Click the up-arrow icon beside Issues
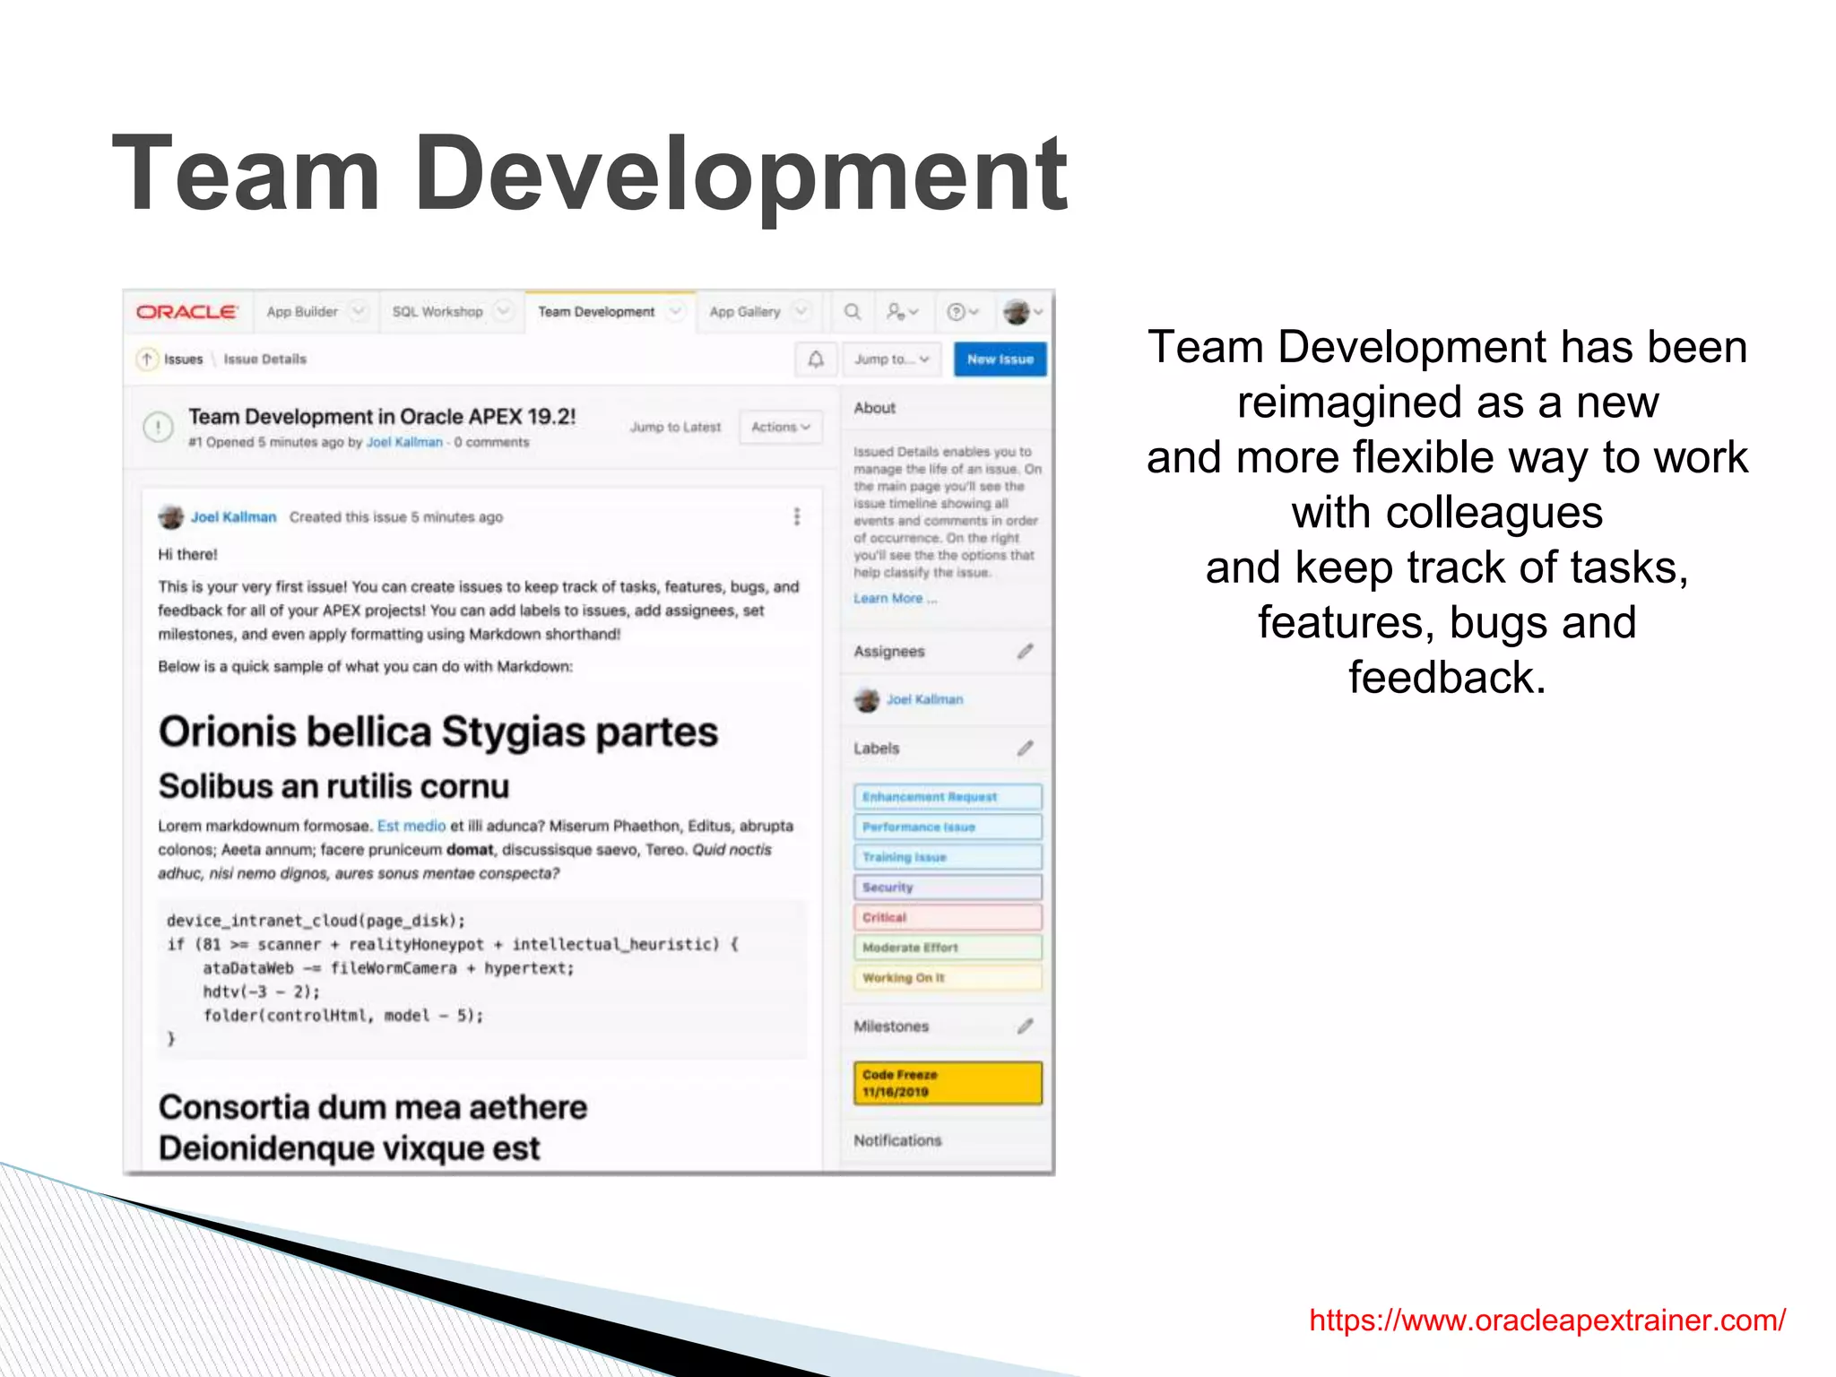Screen dimensions: 1836x1377 pos(147,359)
